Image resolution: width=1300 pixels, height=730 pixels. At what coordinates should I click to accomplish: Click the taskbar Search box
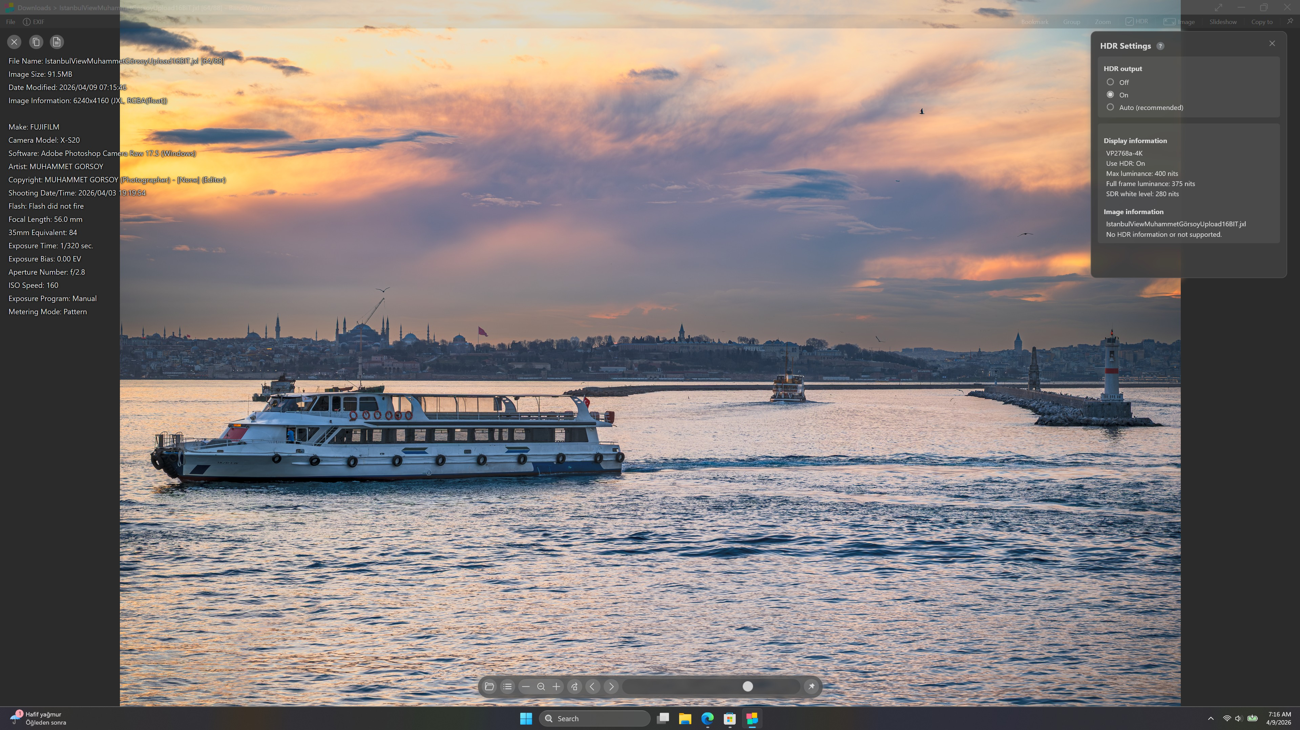pyautogui.click(x=594, y=718)
